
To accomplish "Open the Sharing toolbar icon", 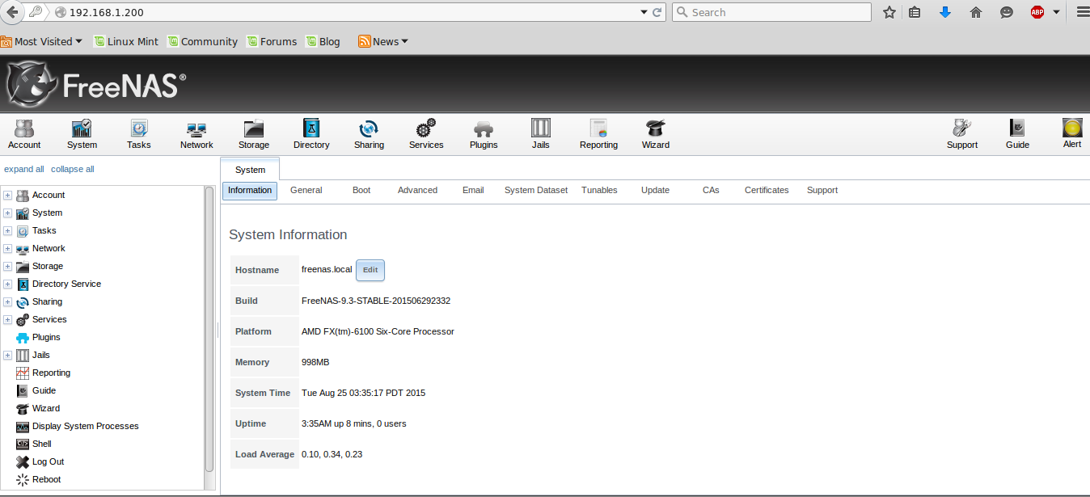I will tap(369, 134).
